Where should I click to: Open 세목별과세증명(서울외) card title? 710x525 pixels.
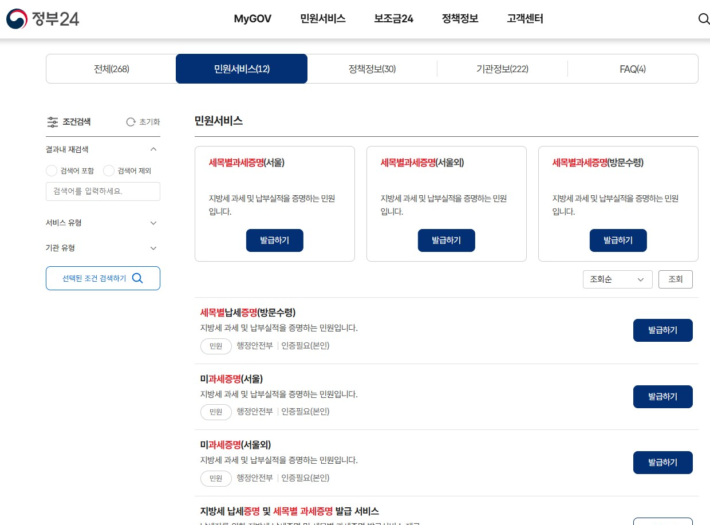tap(423, 163)
